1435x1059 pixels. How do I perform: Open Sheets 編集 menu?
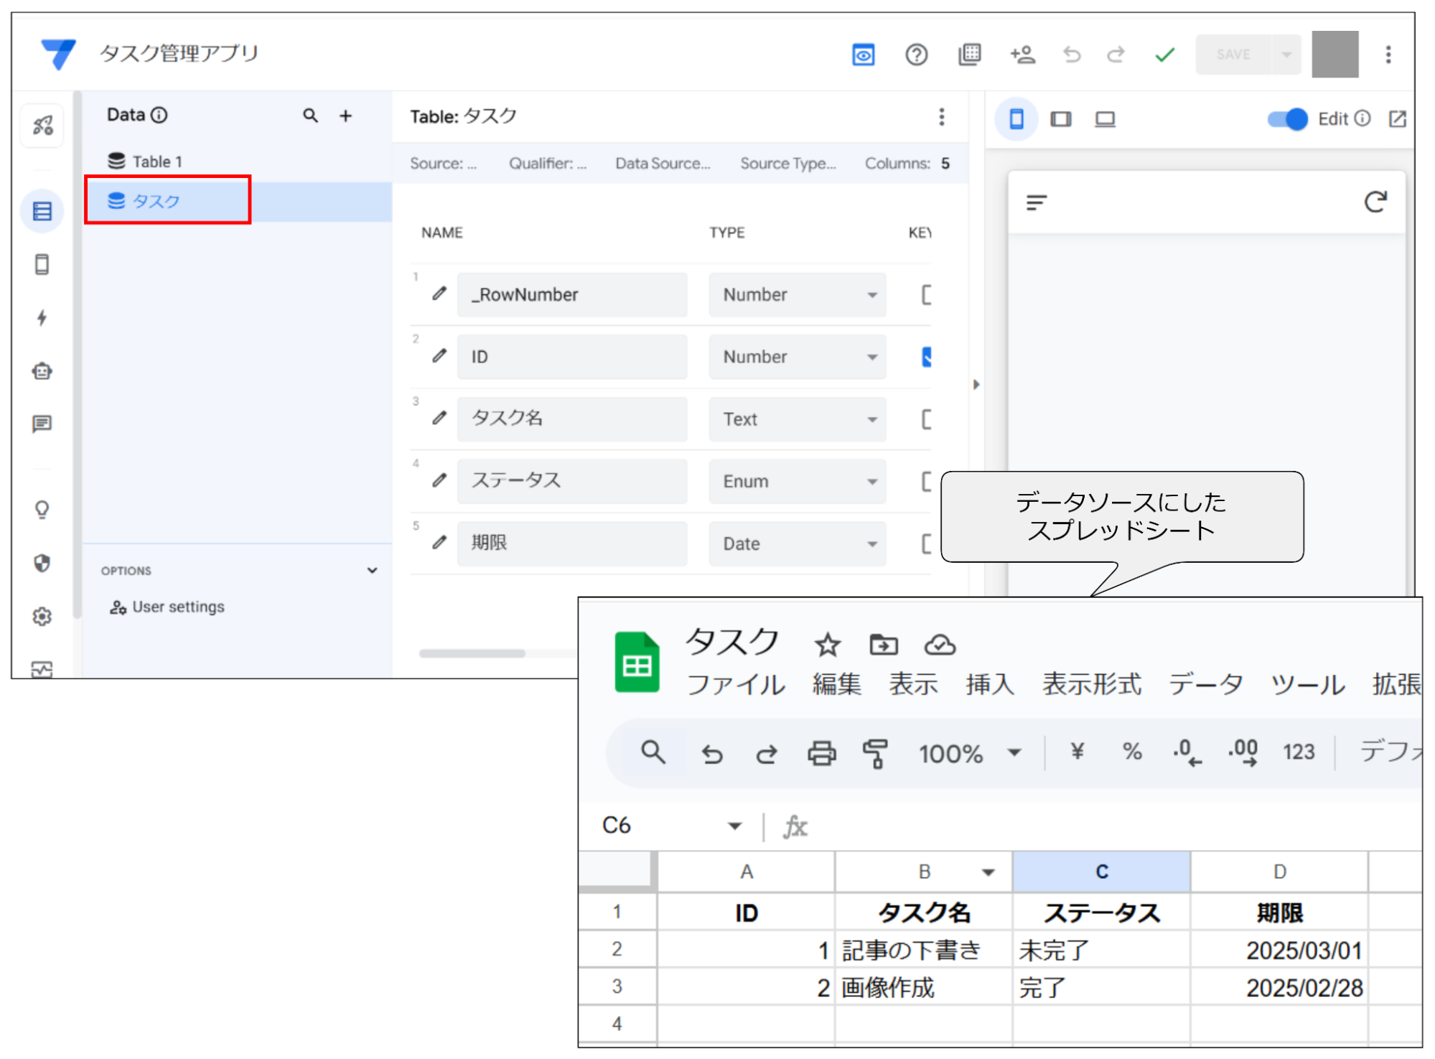(x=836, y=684)
